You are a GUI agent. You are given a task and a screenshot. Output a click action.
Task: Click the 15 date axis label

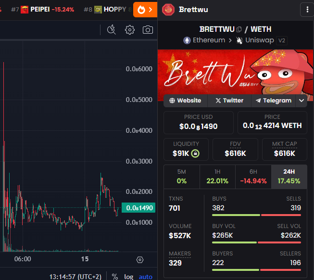pos(85,259)
